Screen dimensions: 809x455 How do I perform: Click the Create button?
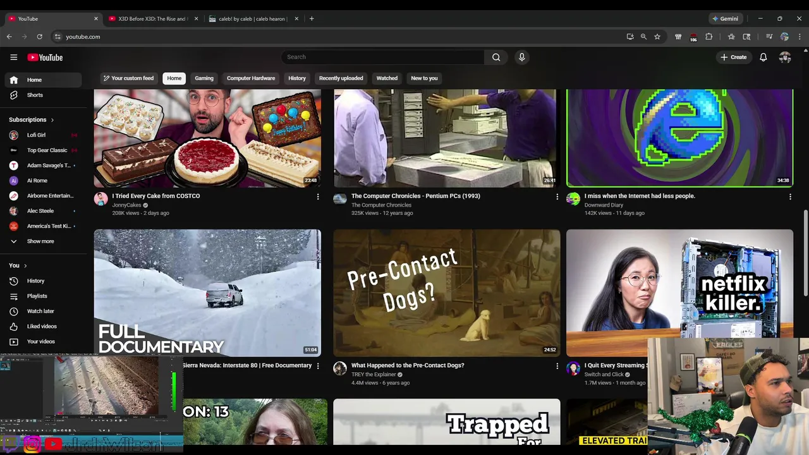[733, 58]
